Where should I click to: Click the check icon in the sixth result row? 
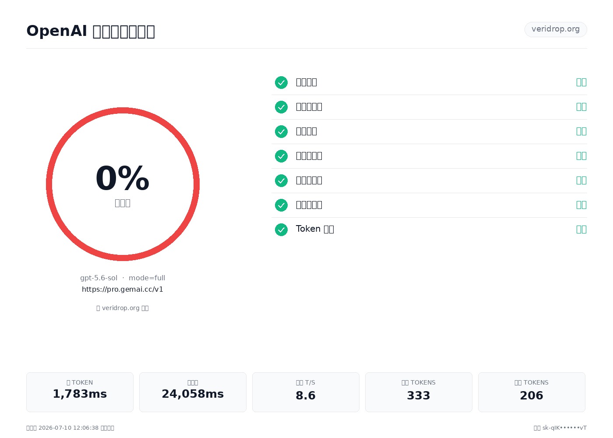[281, 205]
